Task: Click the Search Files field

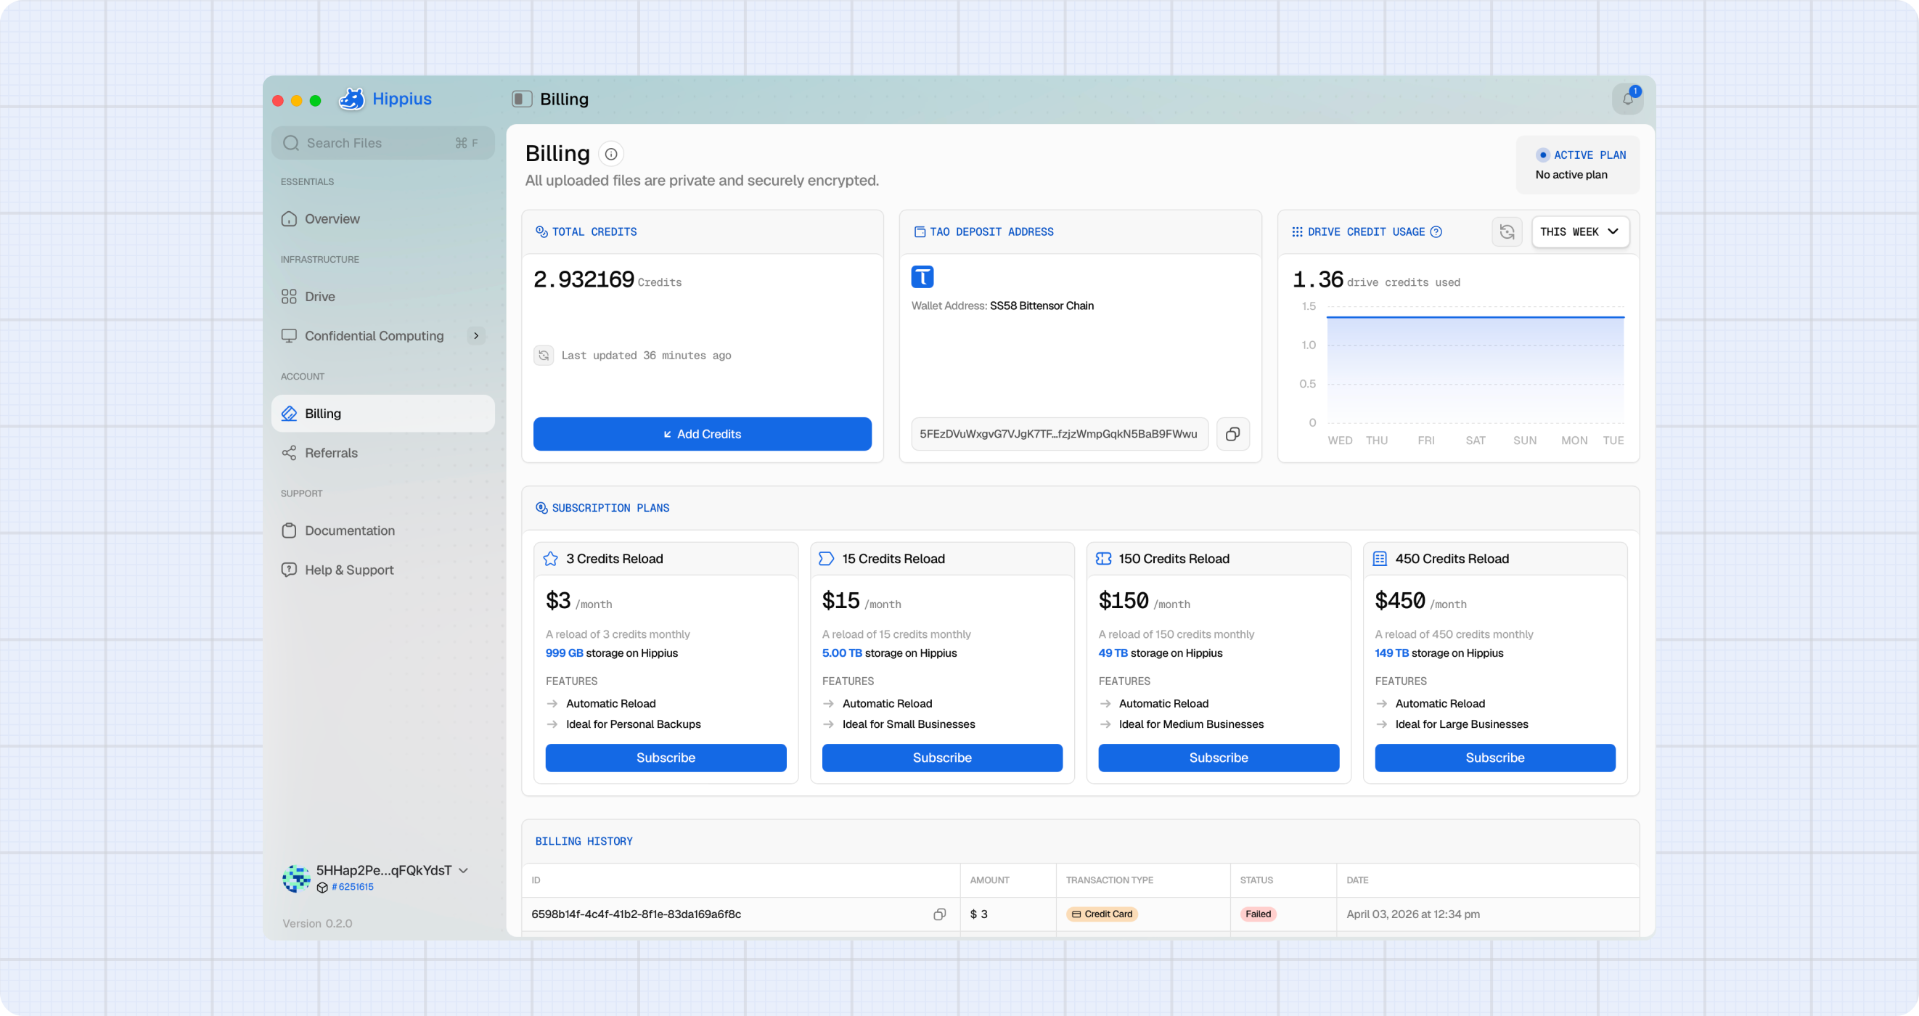Action: (x=383, y=143)
